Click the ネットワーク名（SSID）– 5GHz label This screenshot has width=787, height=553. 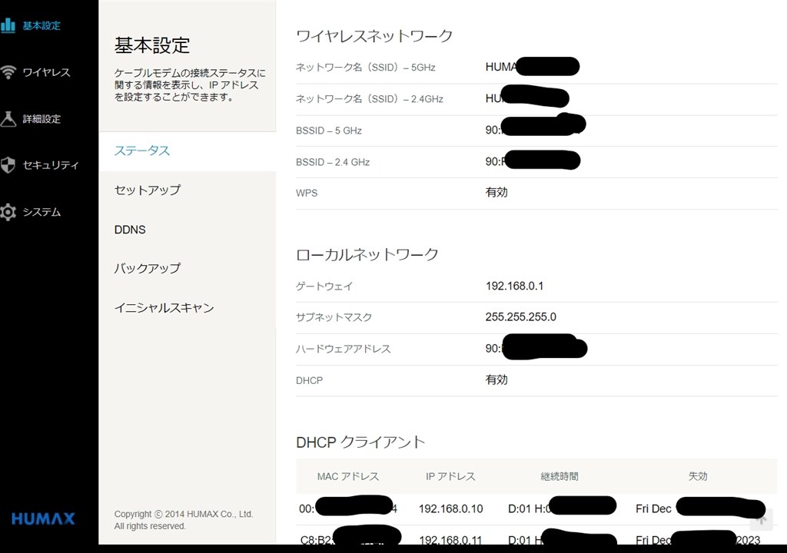[x=365, y=68]
